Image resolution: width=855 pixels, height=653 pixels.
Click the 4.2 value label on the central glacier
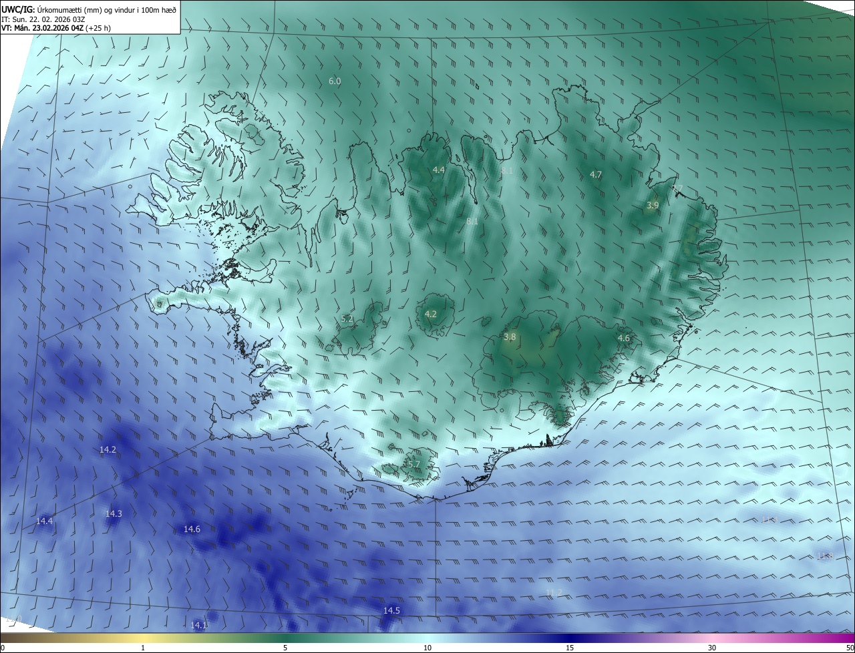(x=431, y=314)
